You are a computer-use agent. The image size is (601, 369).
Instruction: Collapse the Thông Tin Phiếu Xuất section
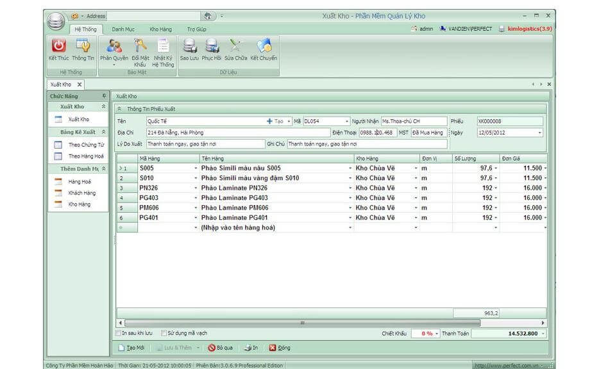[119, 109]
